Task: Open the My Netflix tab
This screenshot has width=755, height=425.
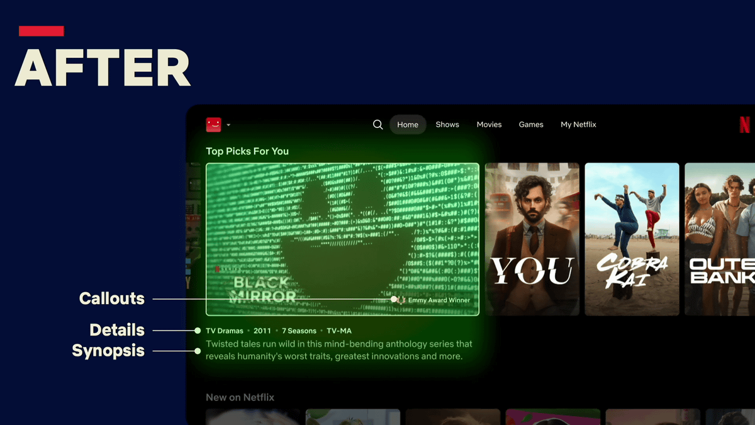Action: coord(578,125)
